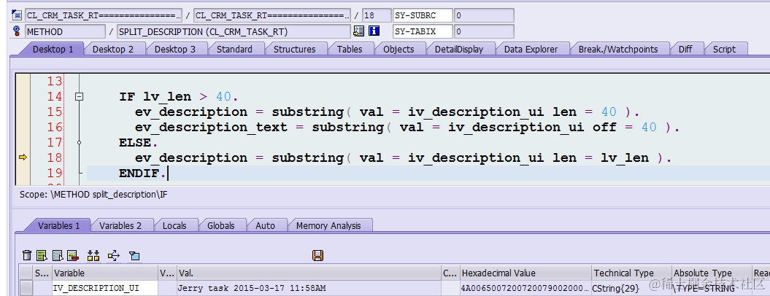Viewport: 770px width, 296px height.
Task: Click the line number field showing 18
Action: coord(377,15)
